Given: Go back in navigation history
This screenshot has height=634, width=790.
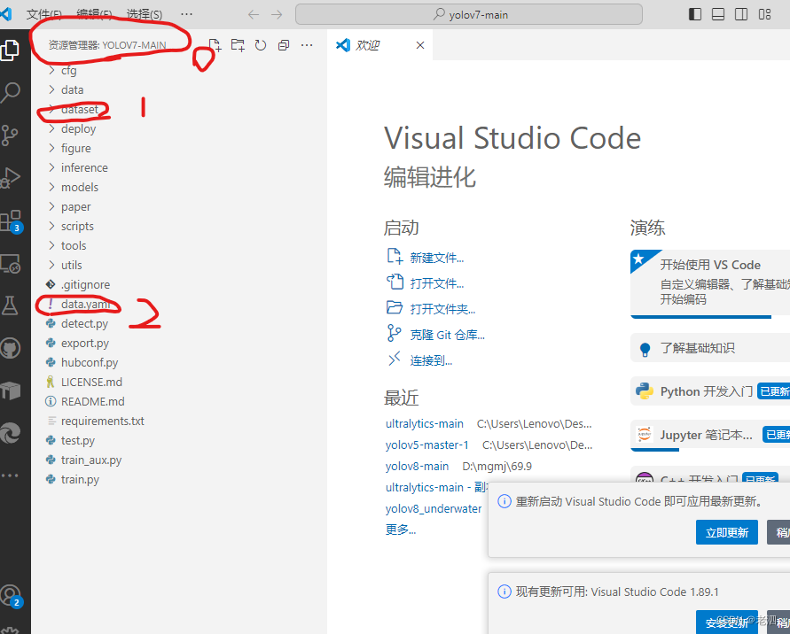Looking at the screenshot, I should pos(254,14).
